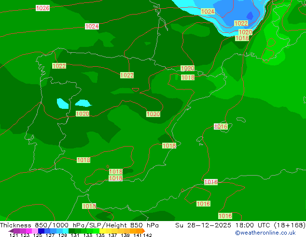This screenshot has height=237, width=306.
Task: Click legend value 142
Action: pyautogui.click(x=147, y=235)
